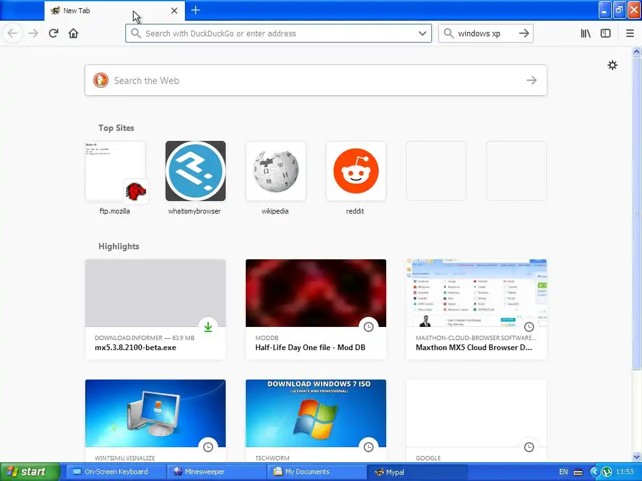Click the 13:53 system clock
The width and height of the screenshot is (642, 481).
[624, 472]
